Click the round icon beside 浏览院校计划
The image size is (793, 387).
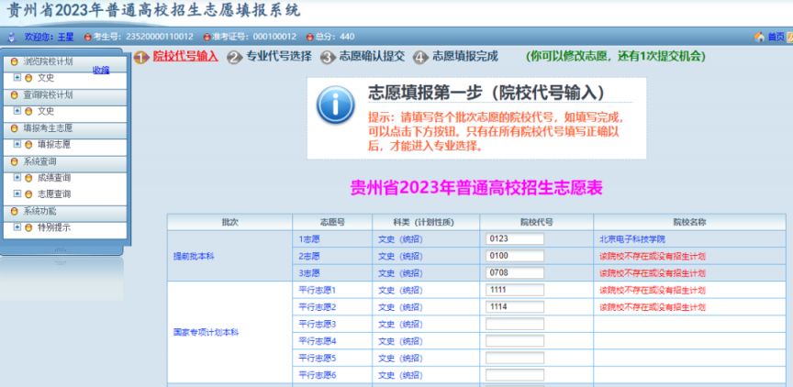[x=14, y=61]
